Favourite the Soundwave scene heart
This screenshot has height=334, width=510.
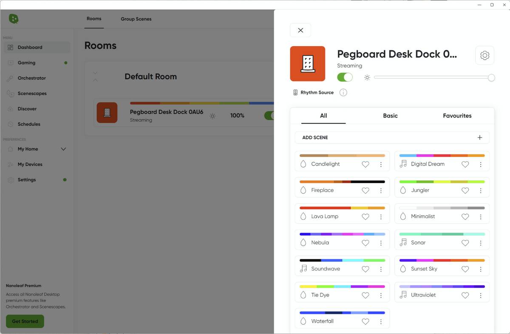coord(365,269)
